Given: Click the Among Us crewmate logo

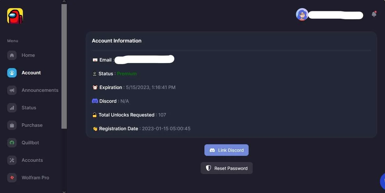Looking at the screenshot, I should (x=15, y=16).
